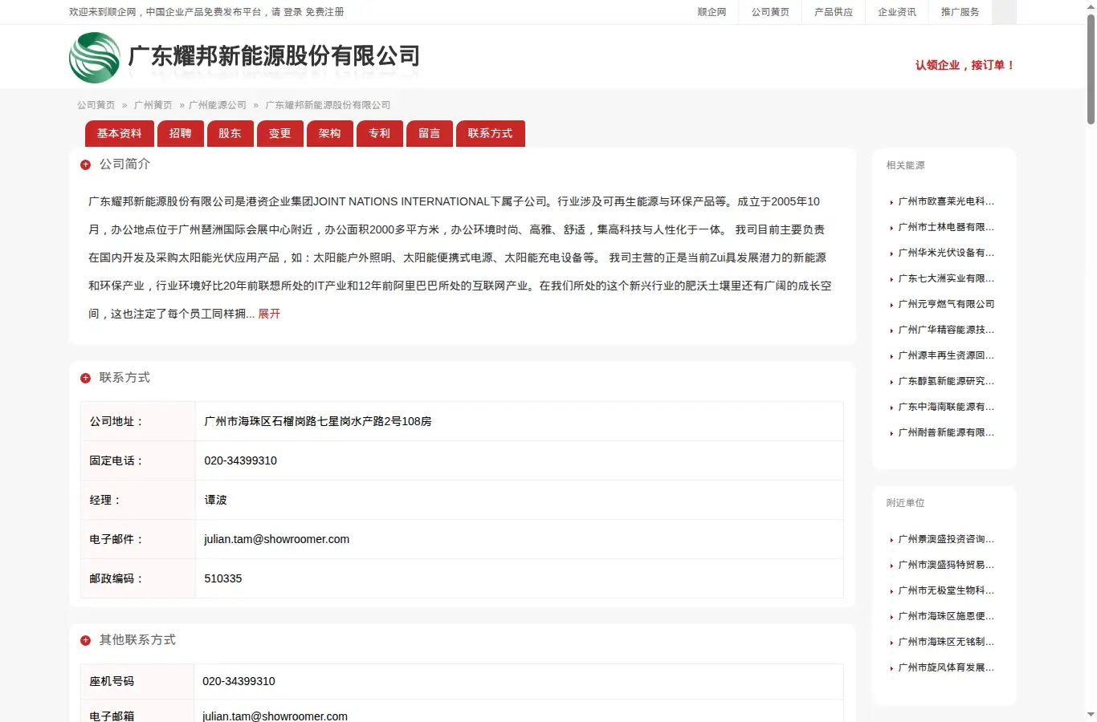Switch to the 专利 tab
Screen dimensions: 1097x722
[x=380, y=133]
